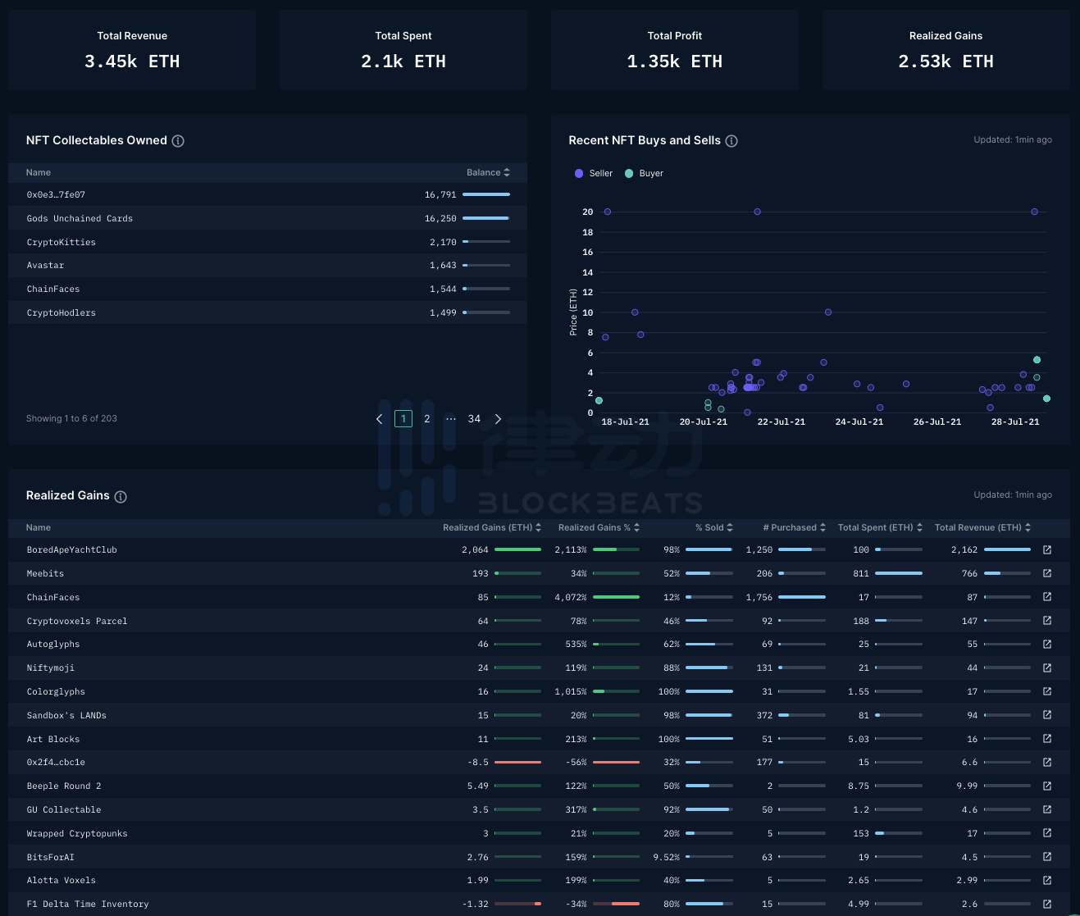Go to page 2 of collectables

(427, 419)
